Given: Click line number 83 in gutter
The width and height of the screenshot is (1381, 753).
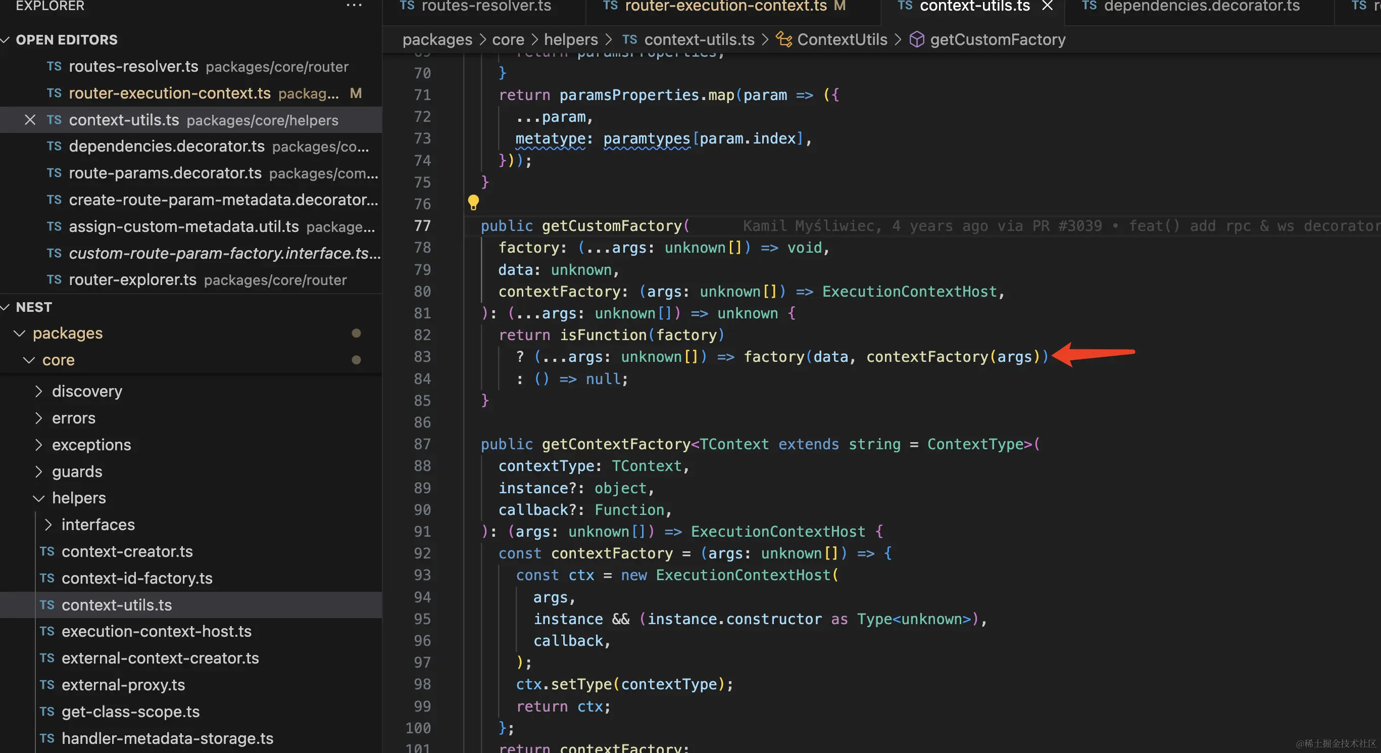Looking at the screenshot, I should [422, 357].
